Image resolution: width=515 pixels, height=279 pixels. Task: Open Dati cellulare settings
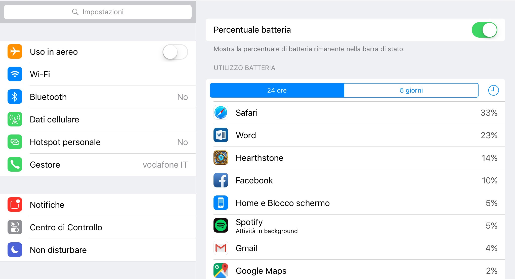pyautogui.click(x=98, y=119)
